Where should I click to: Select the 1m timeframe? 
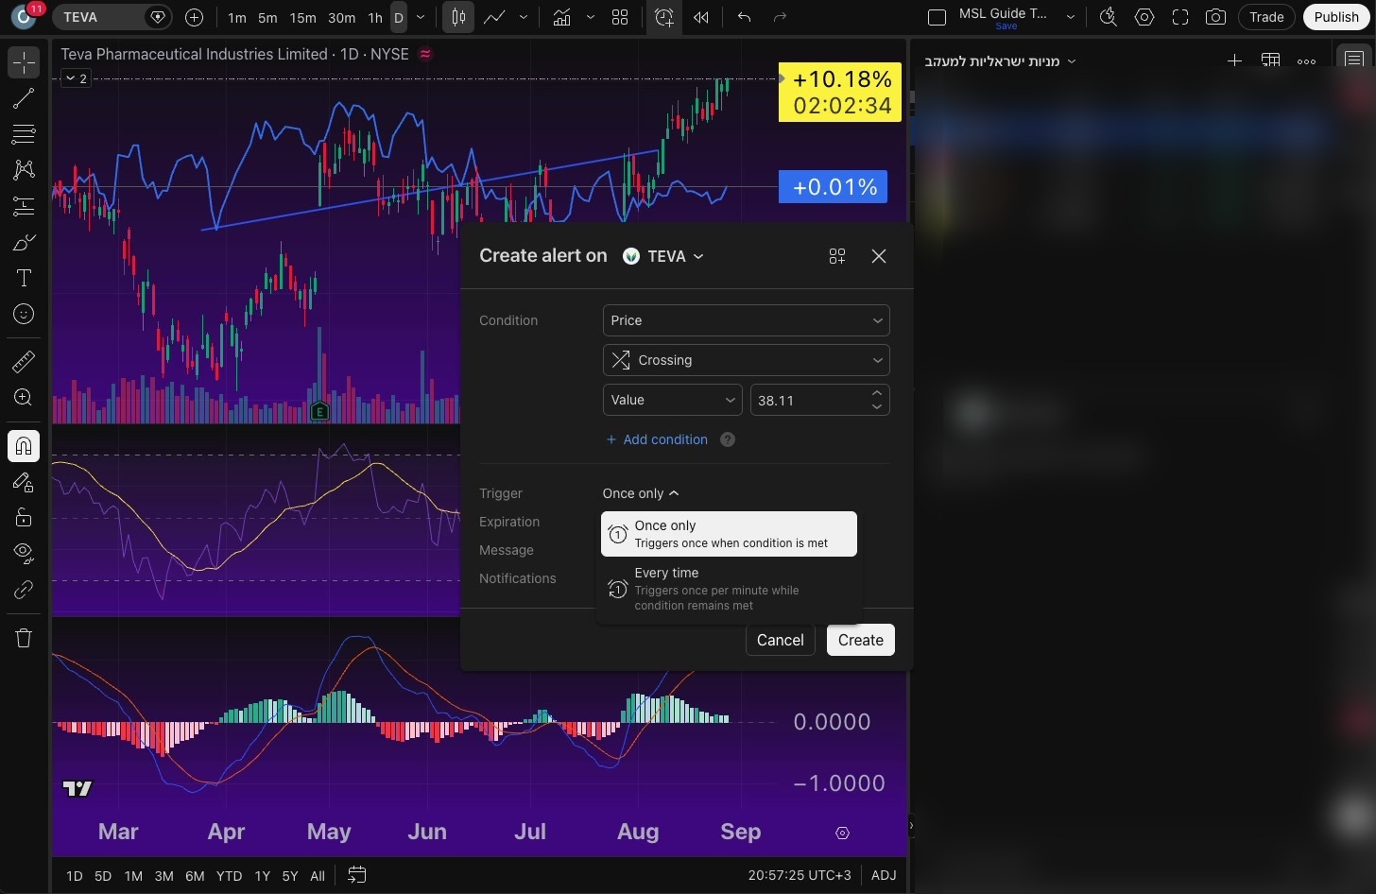237,17
